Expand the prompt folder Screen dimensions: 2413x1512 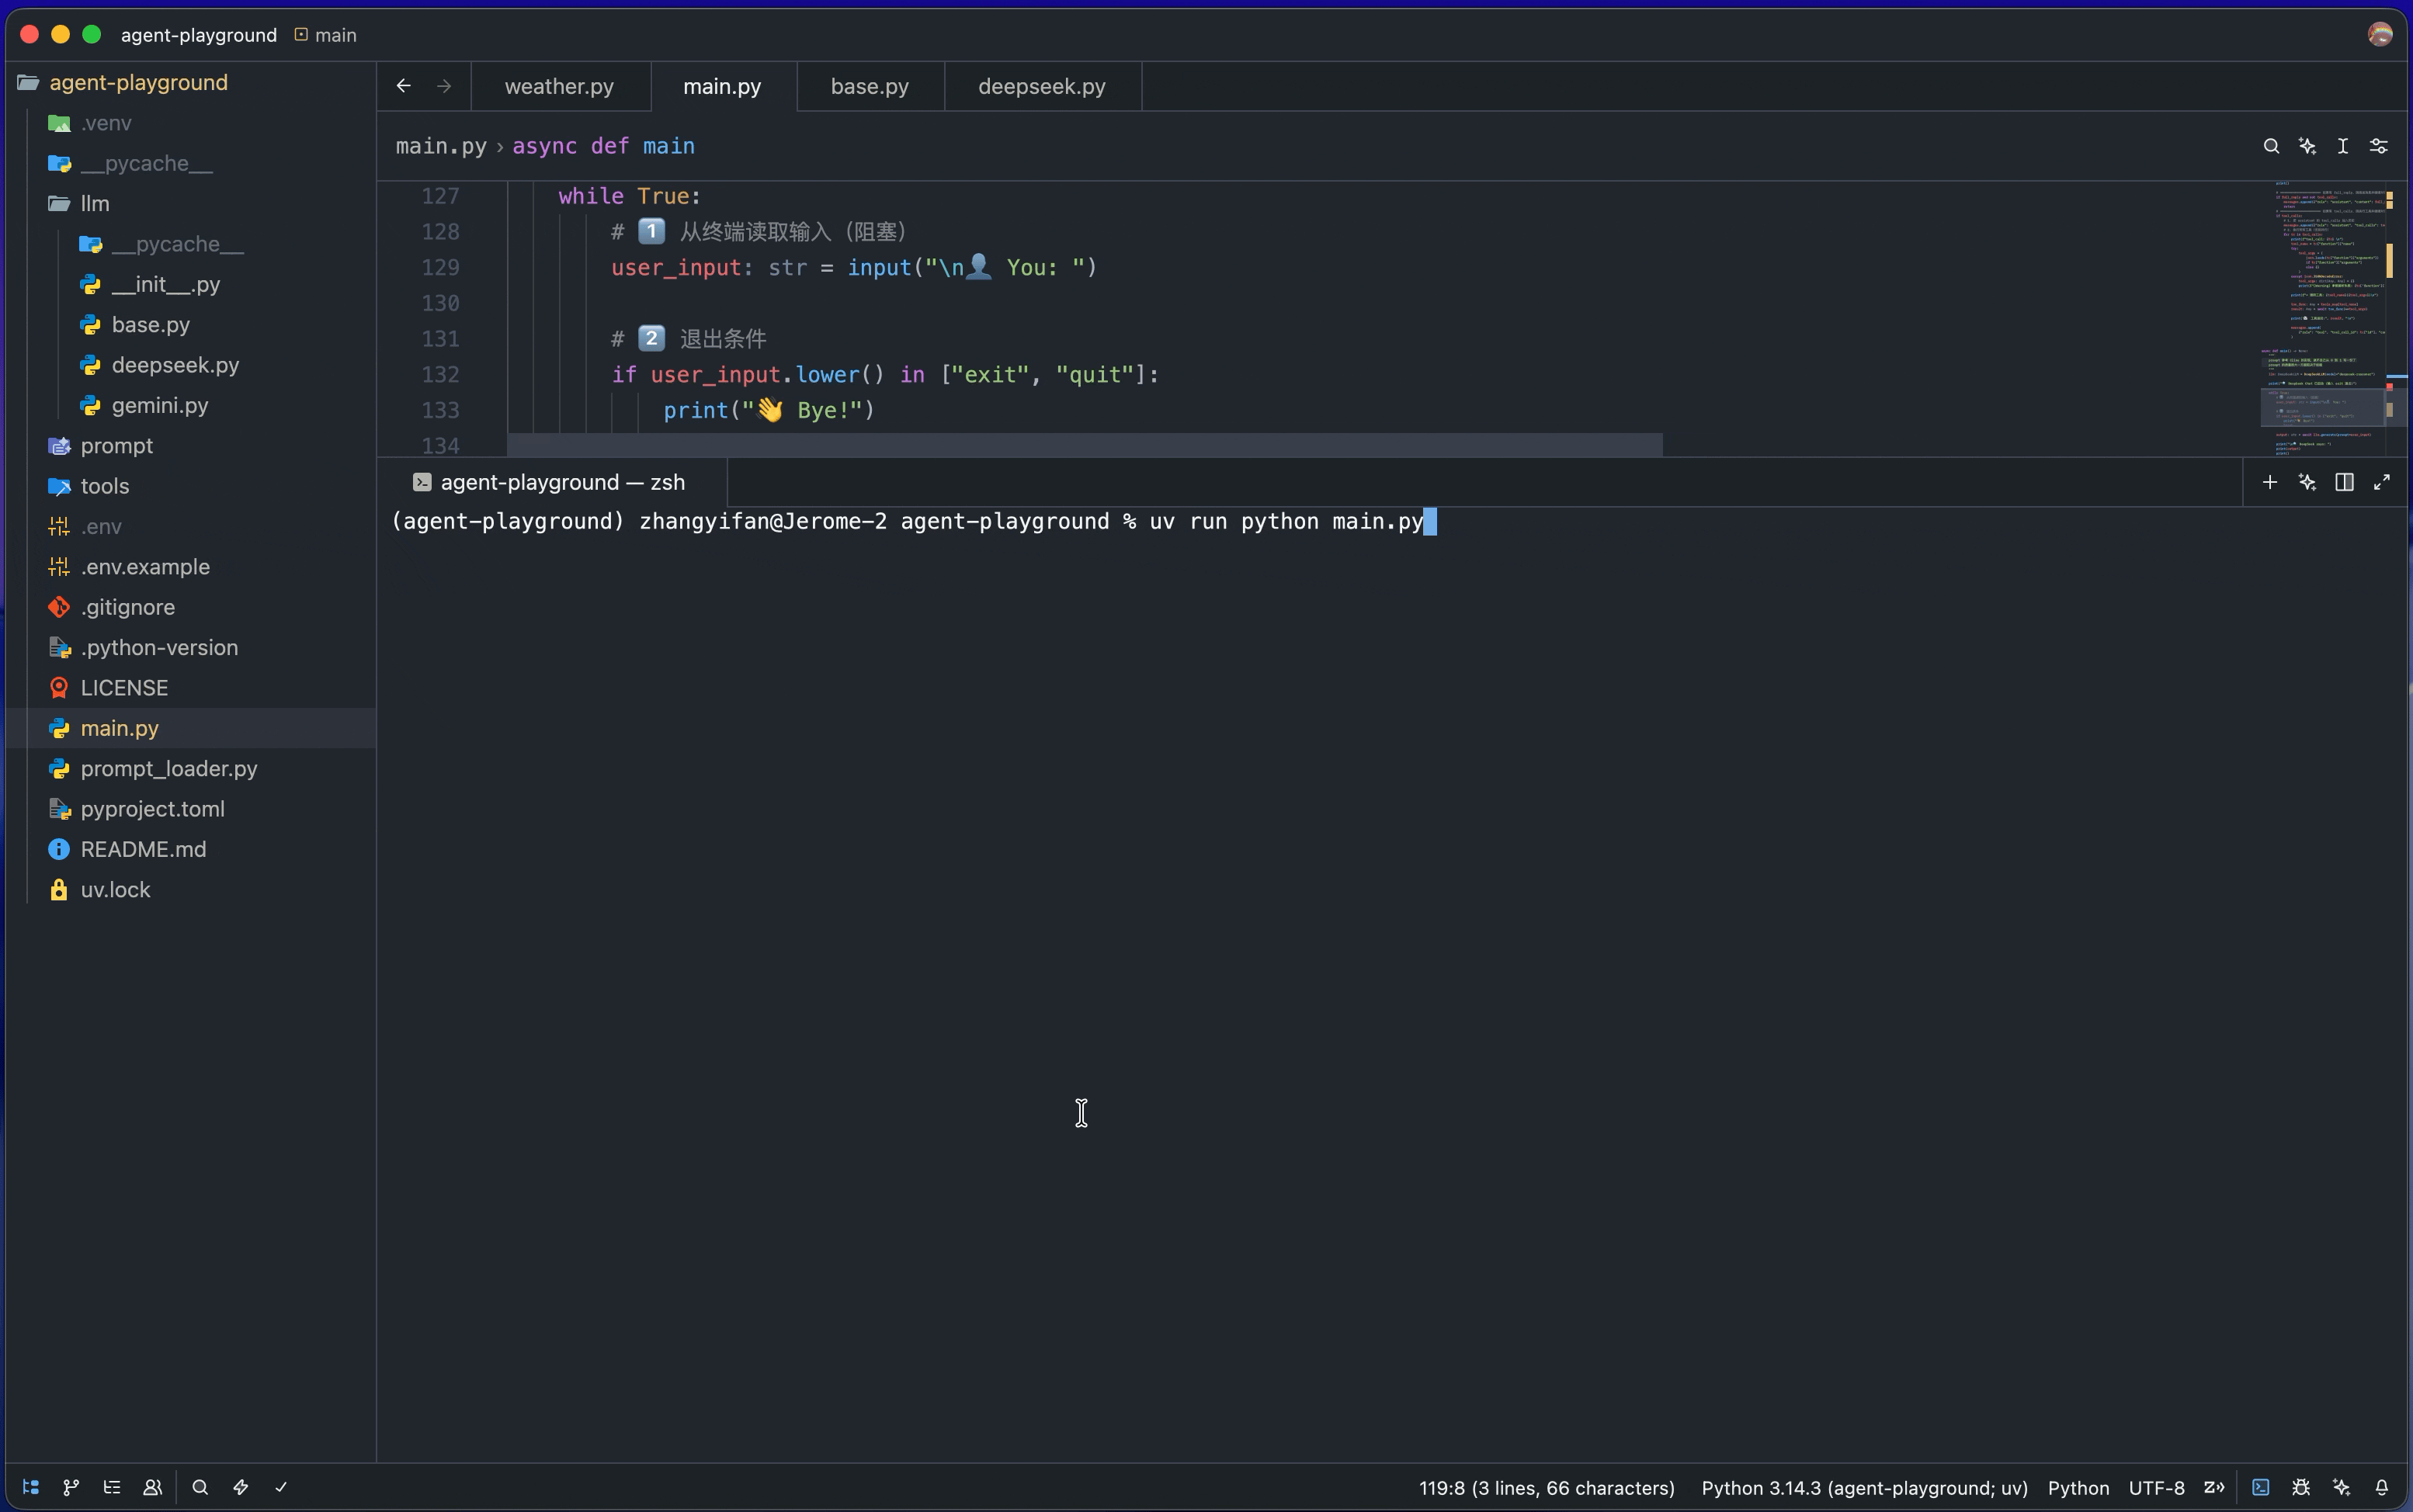116,446
